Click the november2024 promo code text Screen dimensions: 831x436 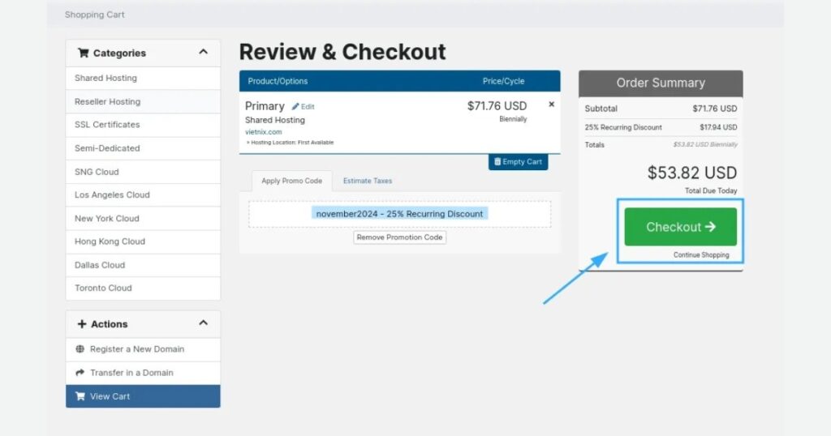399,214
